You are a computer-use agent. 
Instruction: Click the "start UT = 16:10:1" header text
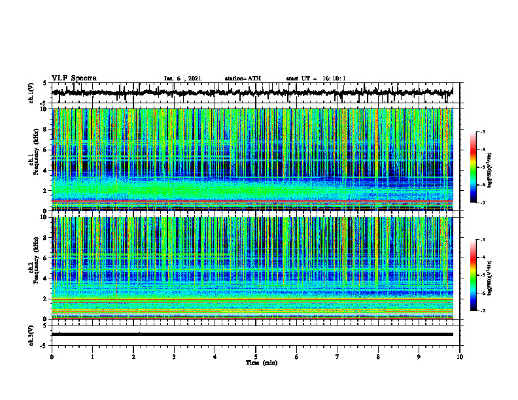(316, 78)
